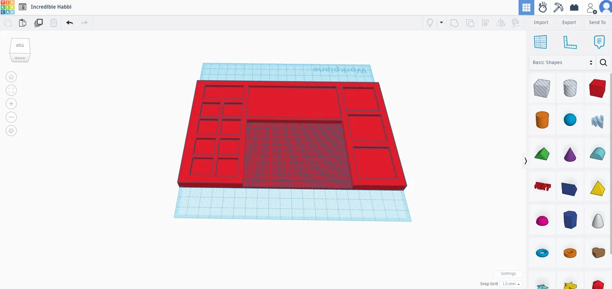This screenshot has height=289, width=612.
Task: Click the Group shapes icon
Action: 454,22
